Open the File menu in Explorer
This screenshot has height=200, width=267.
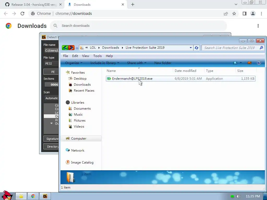pyautogui.click(x=65, y=56)
